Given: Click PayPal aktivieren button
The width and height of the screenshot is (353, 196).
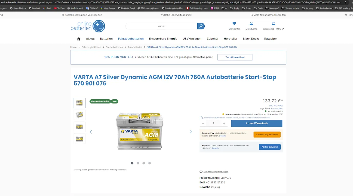Looking at the screenshot, I should 270,147.
